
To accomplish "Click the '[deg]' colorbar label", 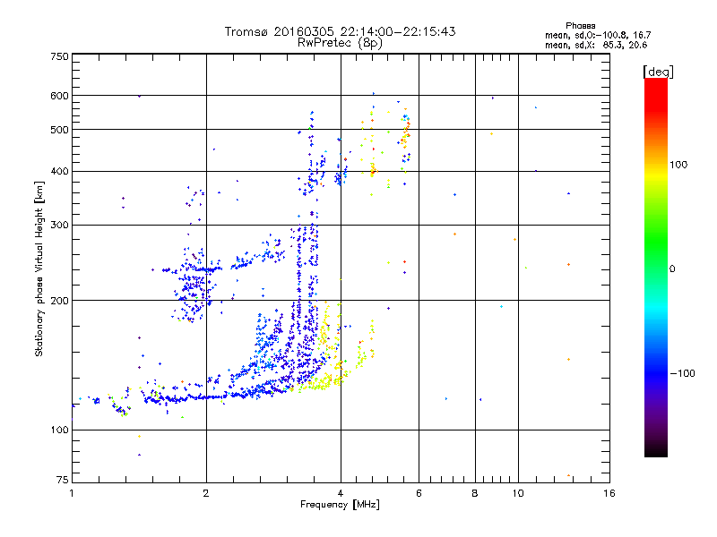I will click(658, 72).
